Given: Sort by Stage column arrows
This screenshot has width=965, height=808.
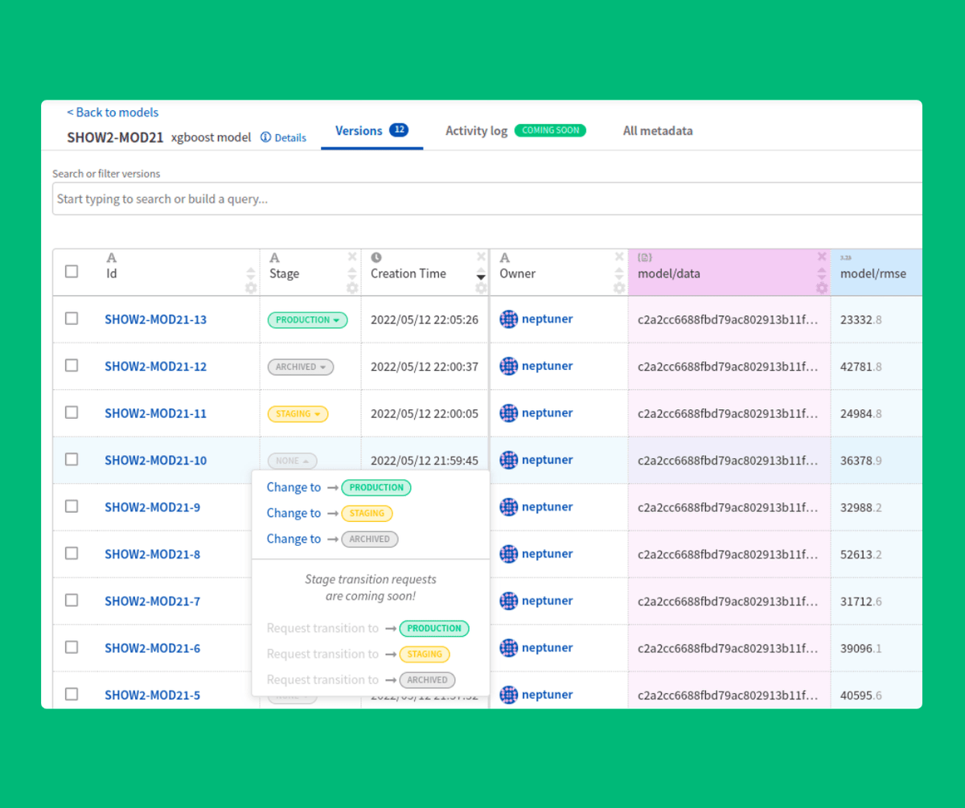Looking at the screenshot, I should (x=352, y=273).
